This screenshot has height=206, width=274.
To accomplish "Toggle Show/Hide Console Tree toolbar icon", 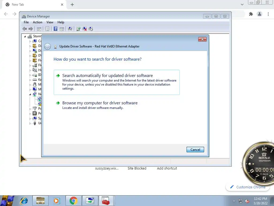I will click(x=39, y=29).
